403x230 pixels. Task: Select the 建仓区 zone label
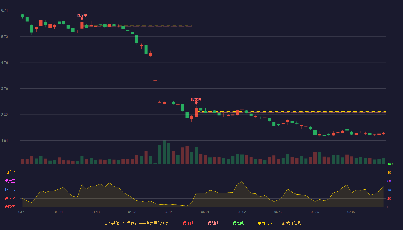pyautogui.click(x=10, y=198)
